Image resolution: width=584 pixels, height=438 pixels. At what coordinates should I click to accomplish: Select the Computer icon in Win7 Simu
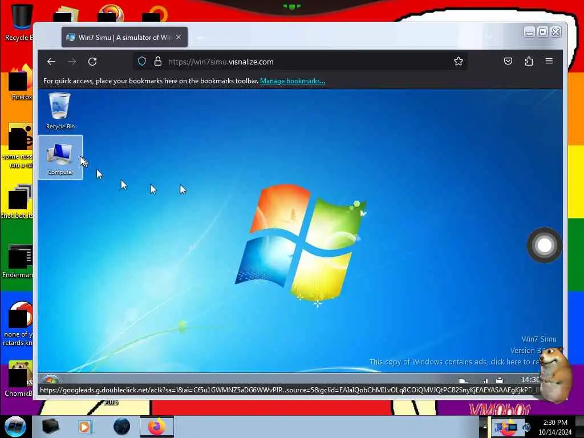pos(60,158)
